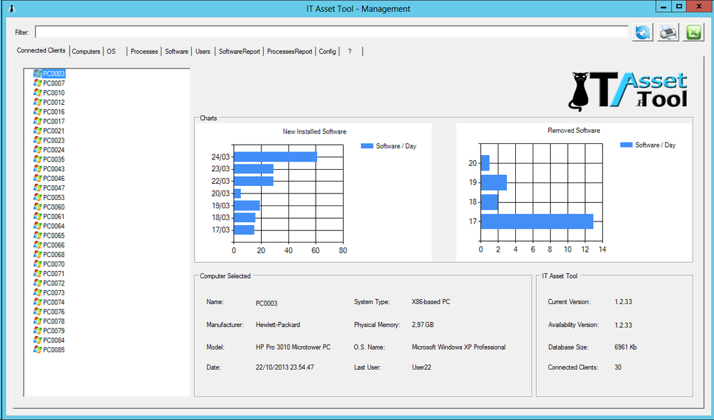Click the '2,97 GB' physical memory value
The image size is (714, 420).
pos(423,325)
